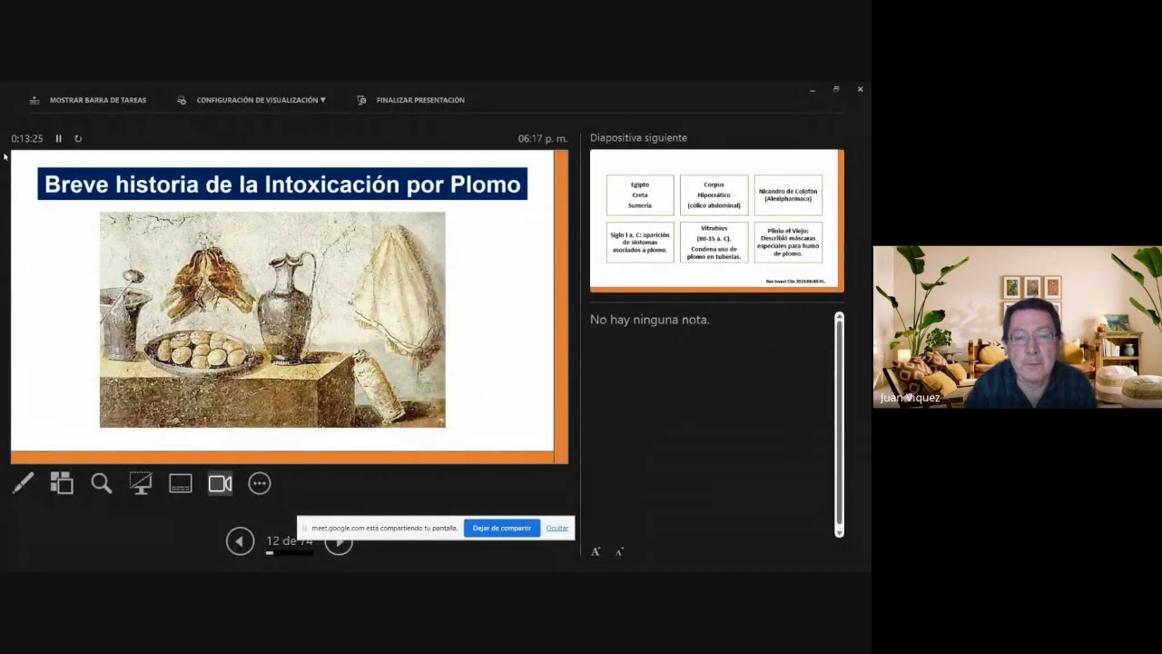Viewport: 1162px width, 654px height.
Task: Open more slideshow options ellipsis
Action: 260,483
